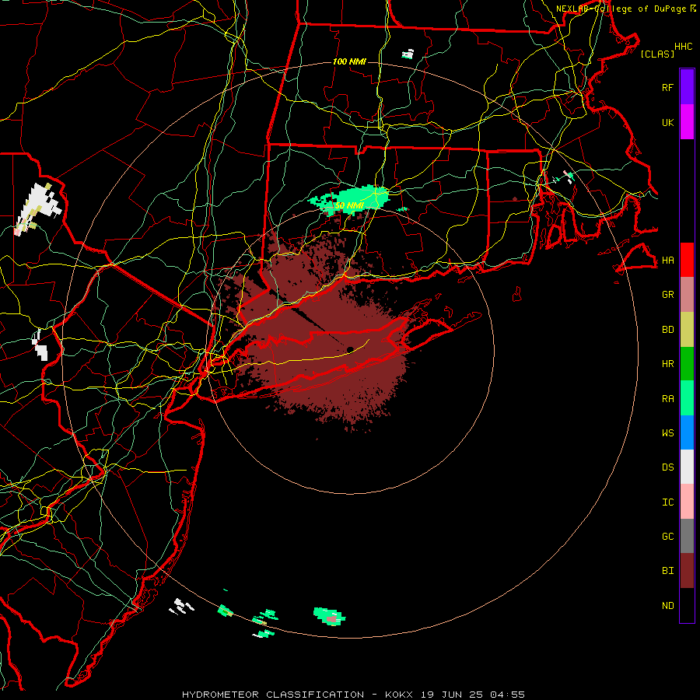
Task: Click the ND legend label
Action: (667, 605)
